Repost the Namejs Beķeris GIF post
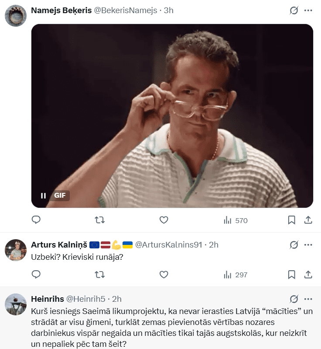The width and height of the screenshot is (321, 349). pyautogui.click(x=100, y=220)
